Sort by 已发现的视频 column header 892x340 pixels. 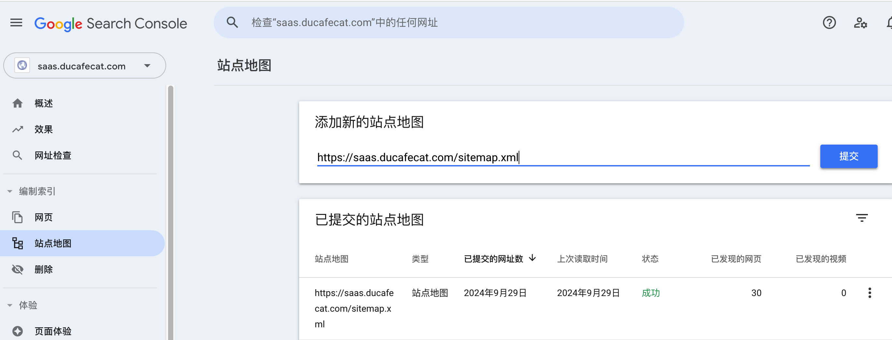point(821,259)
